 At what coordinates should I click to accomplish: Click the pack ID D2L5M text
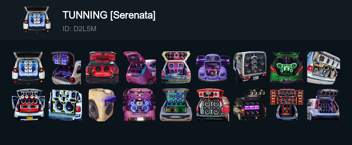(79, 29)
